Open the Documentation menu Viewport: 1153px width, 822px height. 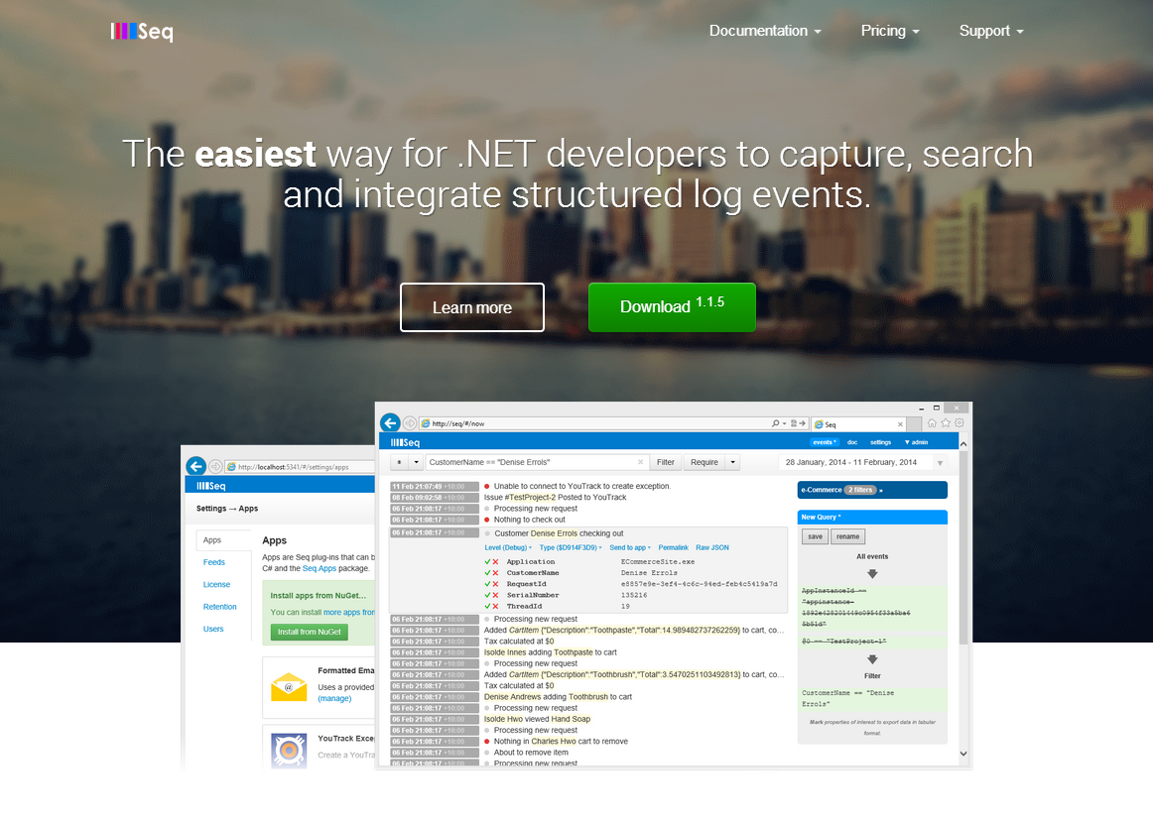765,31
